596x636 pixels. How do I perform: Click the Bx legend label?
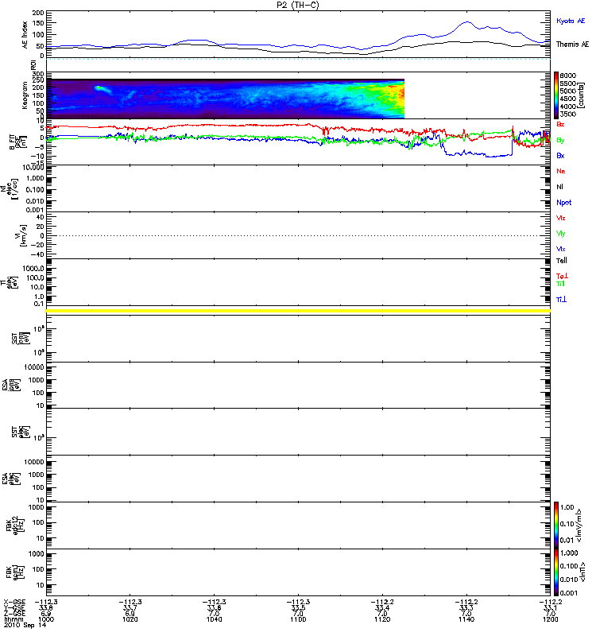[x=560, y=156]
